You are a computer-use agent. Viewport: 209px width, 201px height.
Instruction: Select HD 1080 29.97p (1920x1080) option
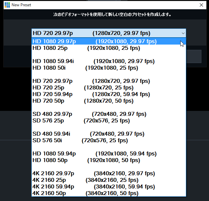point(109,42)
